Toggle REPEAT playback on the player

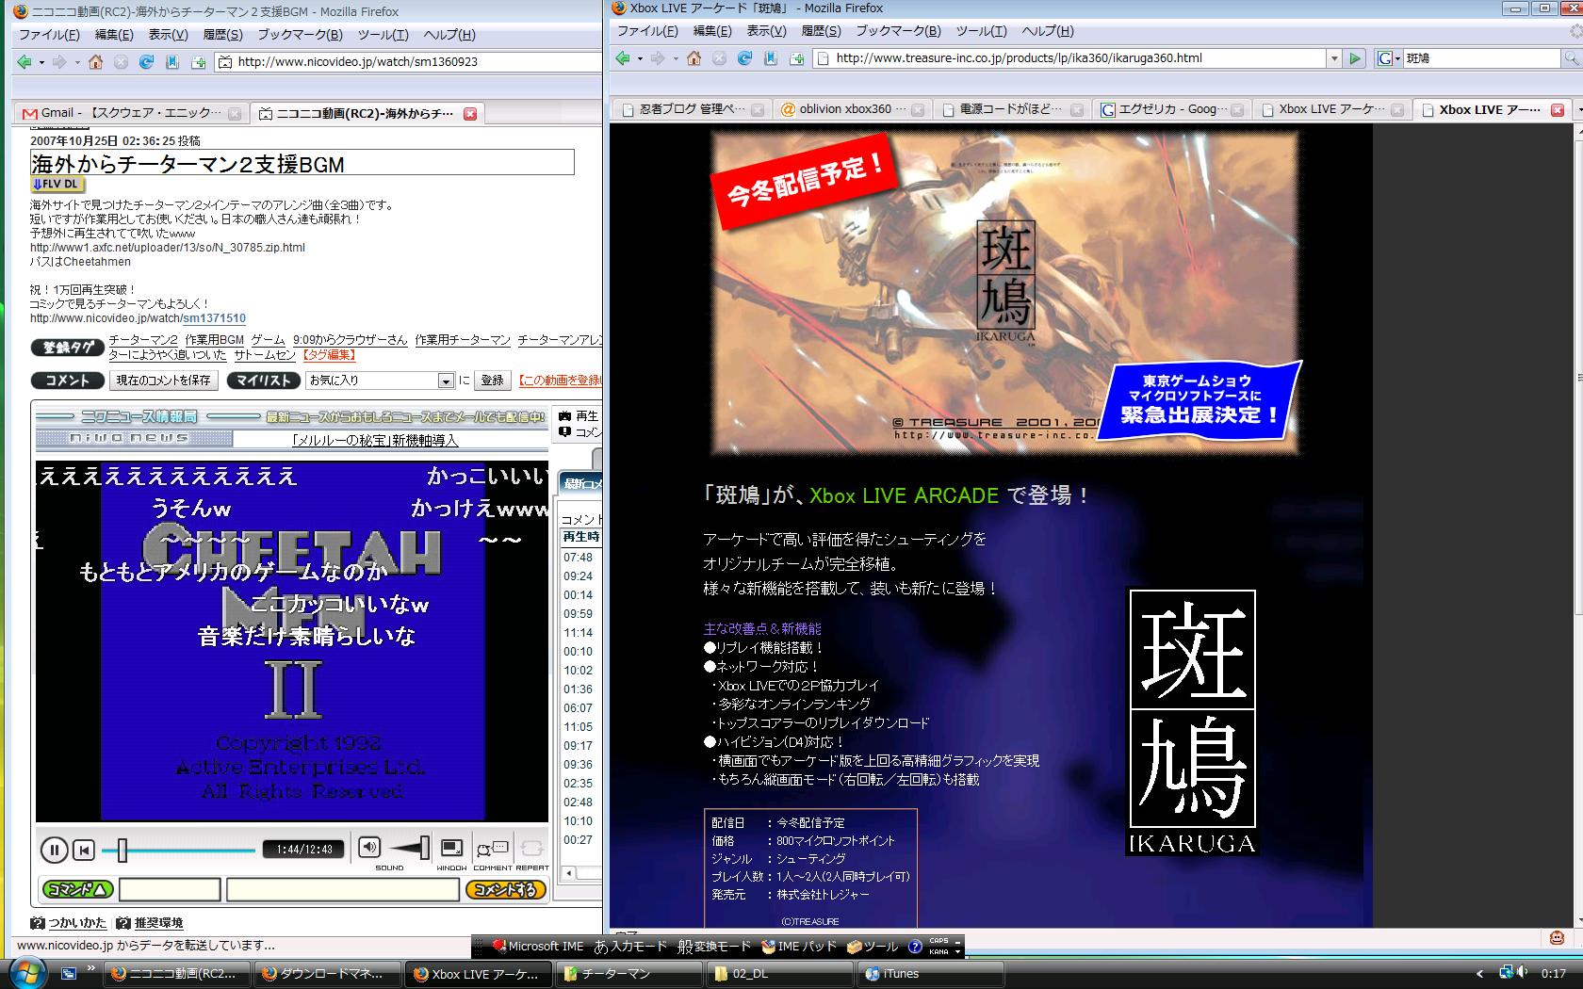click(531, 848)
